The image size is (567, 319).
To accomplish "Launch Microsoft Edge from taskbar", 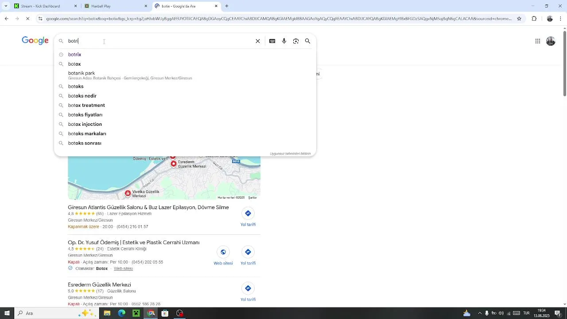I will [121, 313].
